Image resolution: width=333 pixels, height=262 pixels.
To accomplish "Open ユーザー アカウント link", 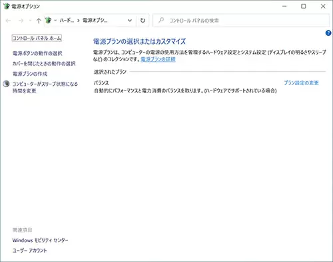I will point(29,251).
